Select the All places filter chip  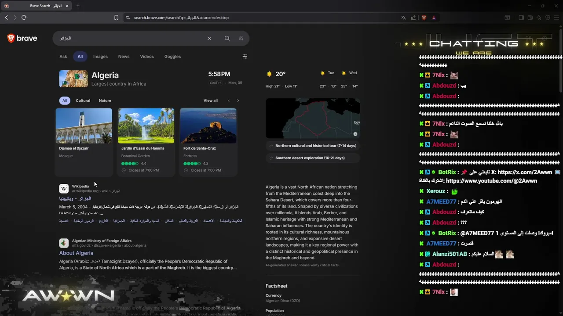point(65,101)
